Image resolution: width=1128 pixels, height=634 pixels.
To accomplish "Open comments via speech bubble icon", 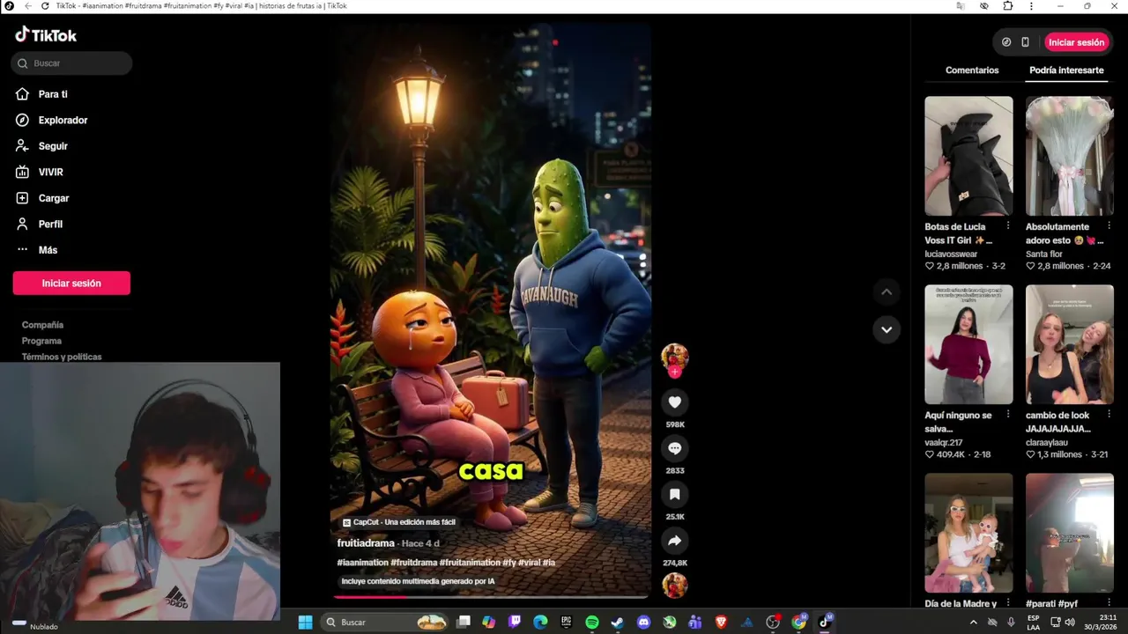I will (675, 448).
